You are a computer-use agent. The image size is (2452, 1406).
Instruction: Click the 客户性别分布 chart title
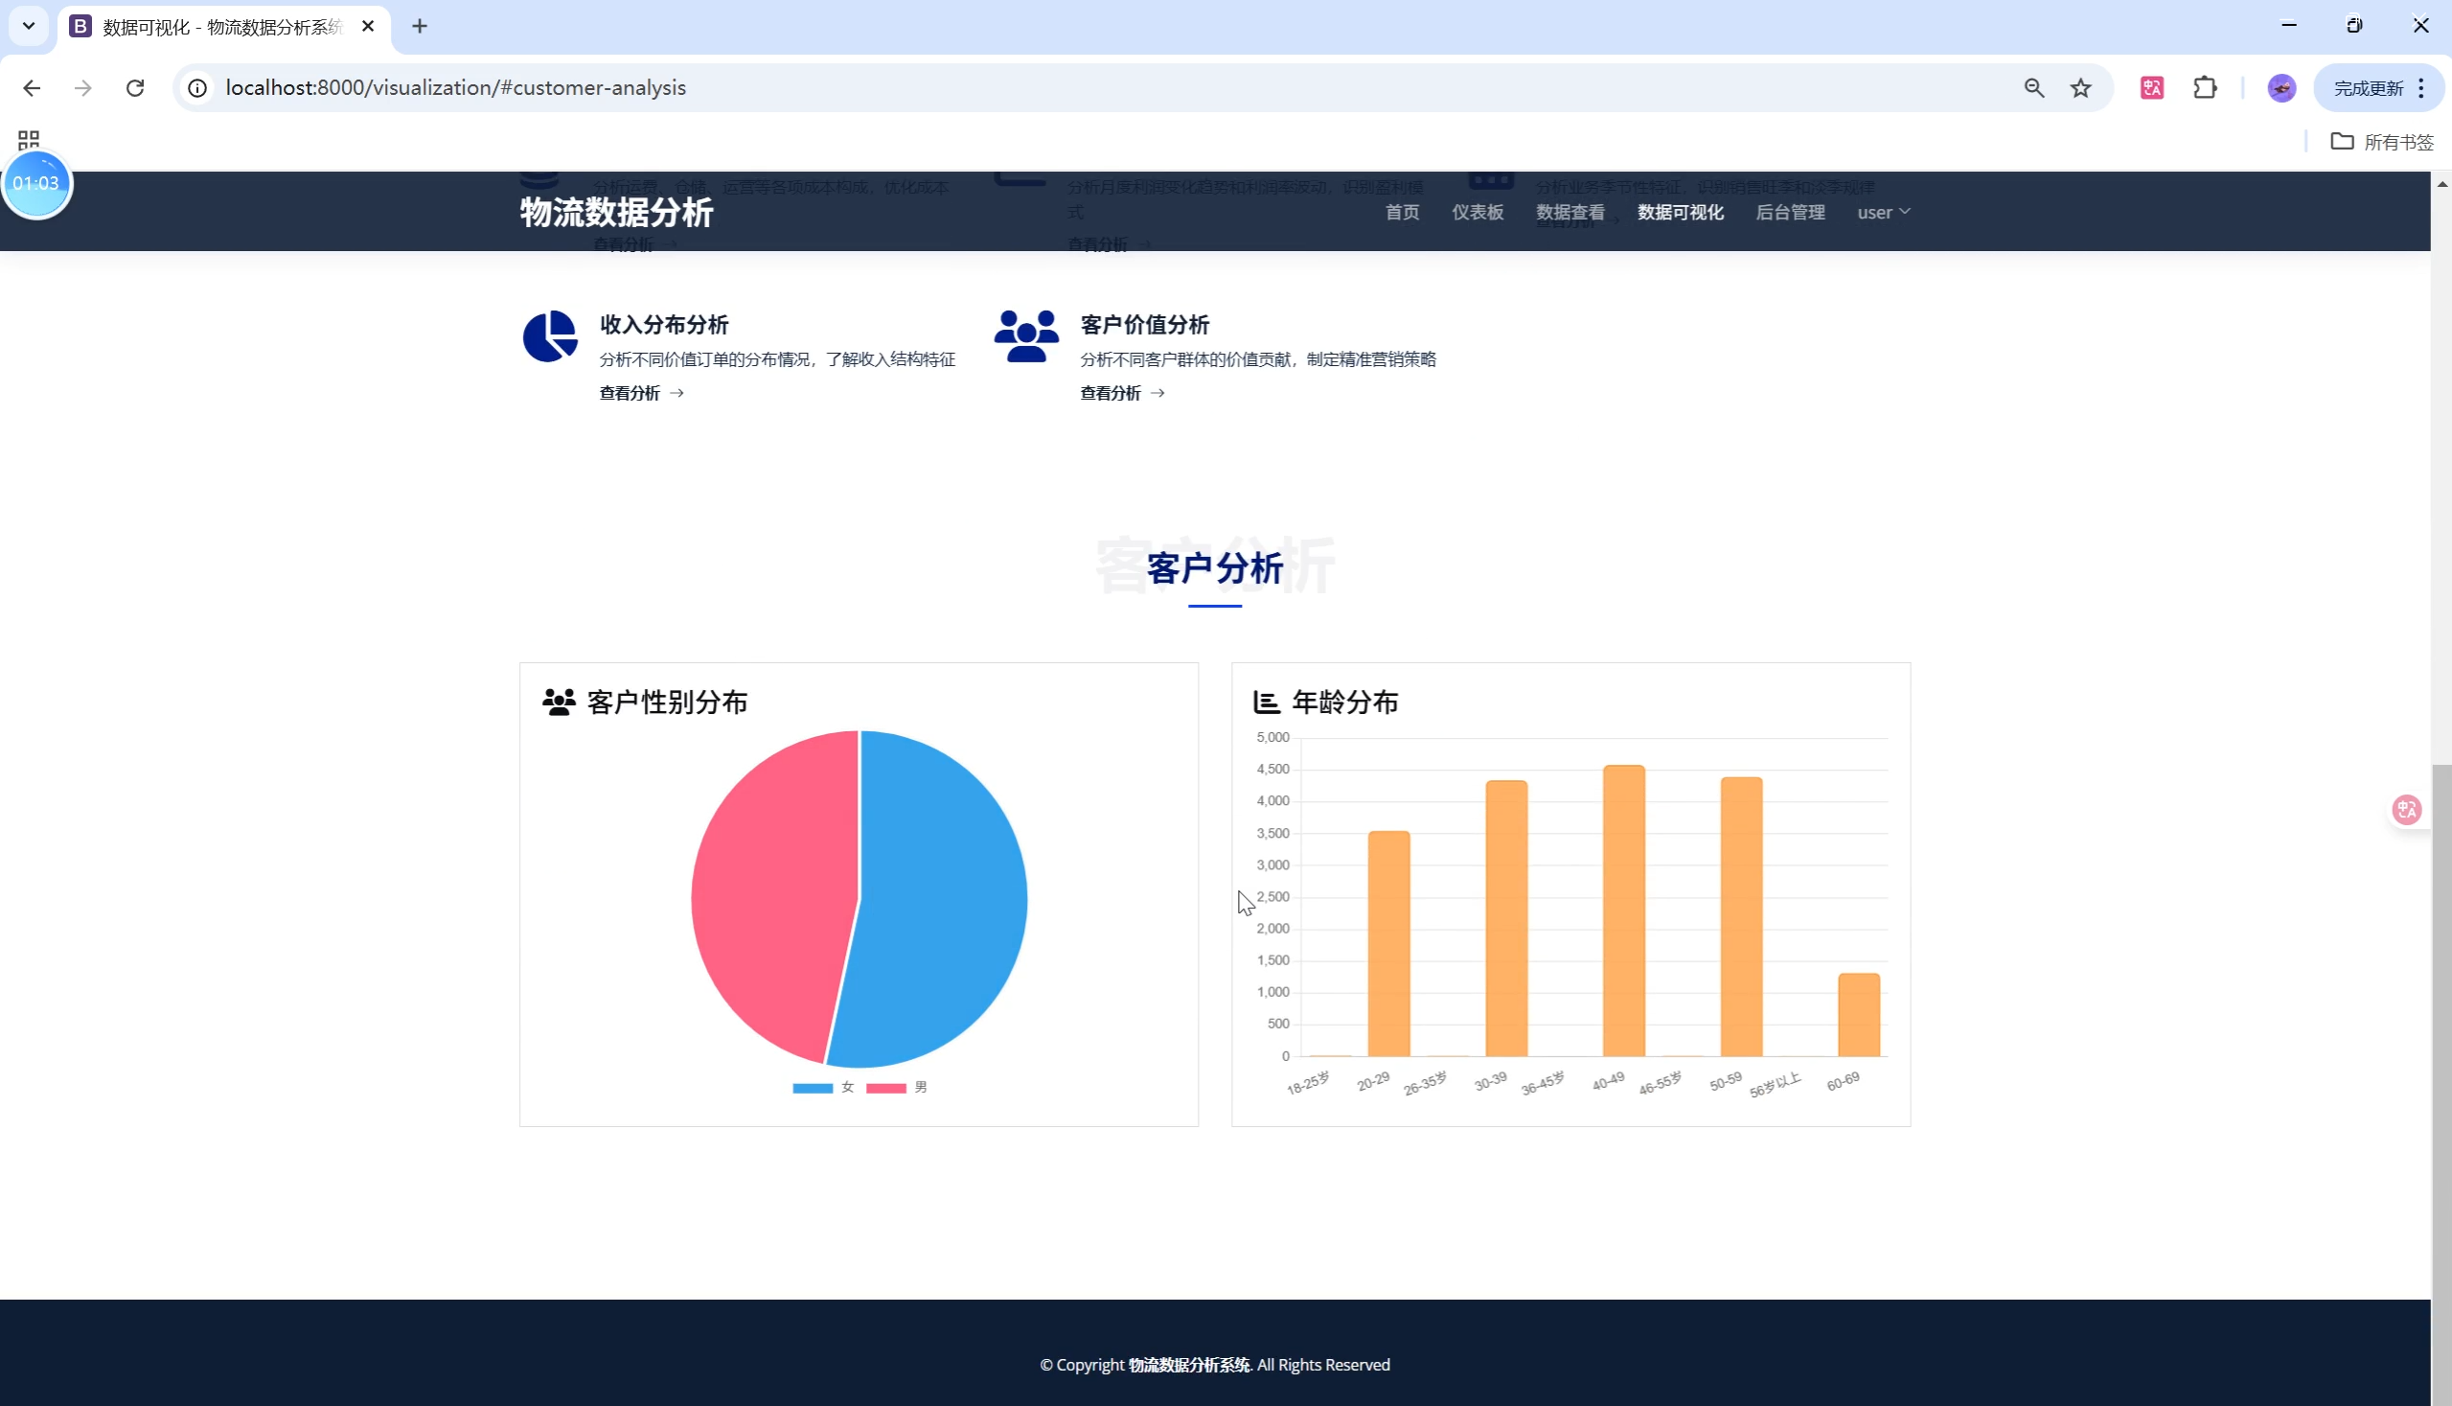click(x=668, y=702)
